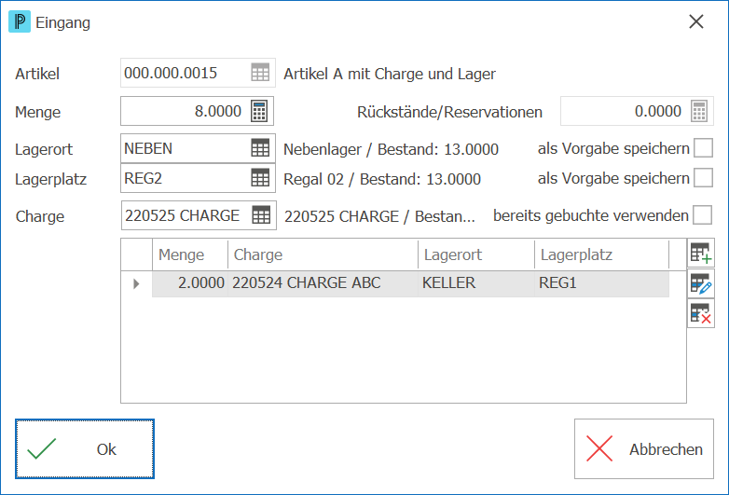Select the cell '2.0000' in the table
This screenshot has width=729, height=495.
click(x=190, y=283)
